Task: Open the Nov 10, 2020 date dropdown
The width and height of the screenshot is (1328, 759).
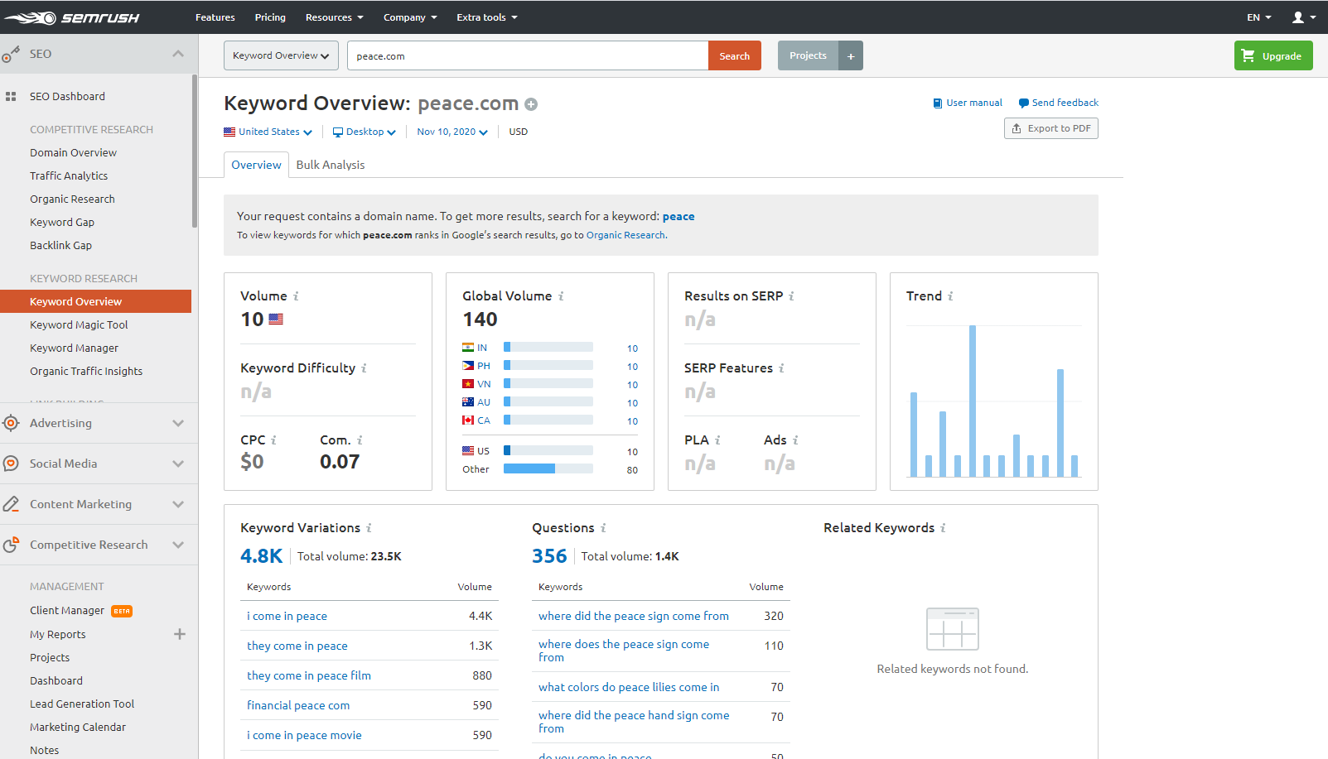Action: 452,132
